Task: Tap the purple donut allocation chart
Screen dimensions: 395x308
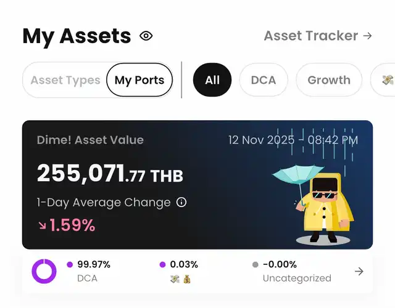Action: (x=44, y=271)
